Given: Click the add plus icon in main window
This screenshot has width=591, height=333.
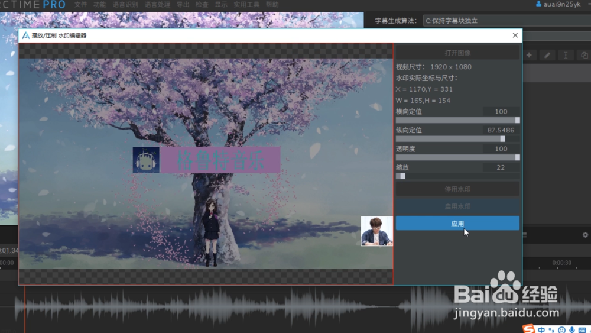Looking at the screenshot, I should (529, 55).
